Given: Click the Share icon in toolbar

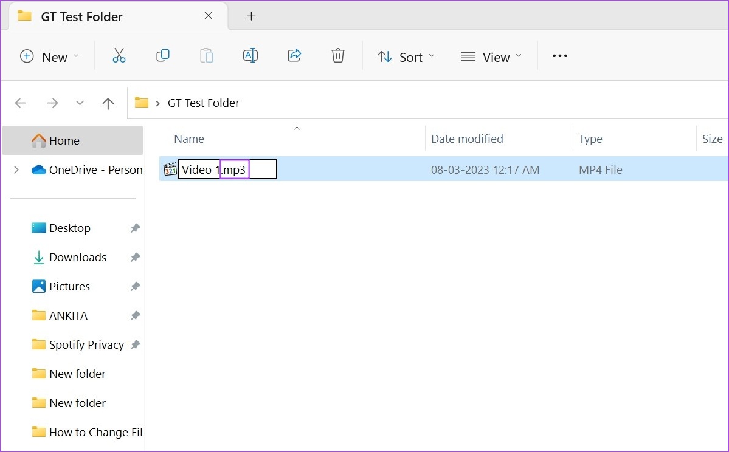Looking at the screenshot, I should [x=294, y=56].
